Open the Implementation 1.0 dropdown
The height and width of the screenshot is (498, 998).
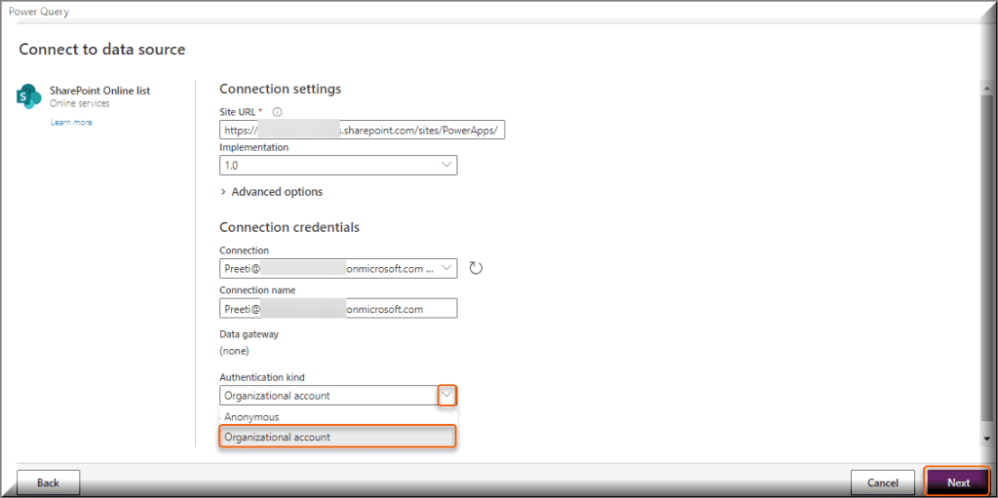pyautogui.click(x=338, y=165)
